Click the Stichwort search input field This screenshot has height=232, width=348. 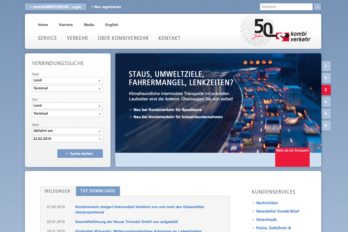(x=286, y=7)
